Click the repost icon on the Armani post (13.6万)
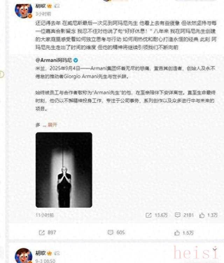224x263 pixels. [148, 215]
